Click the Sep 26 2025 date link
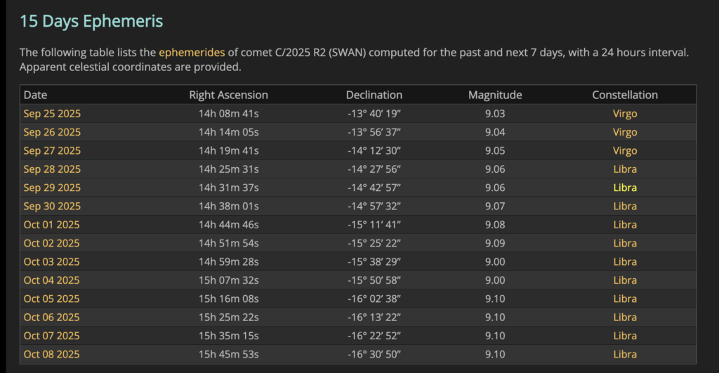This screenshot has width=719, height=373. (52, 132)
